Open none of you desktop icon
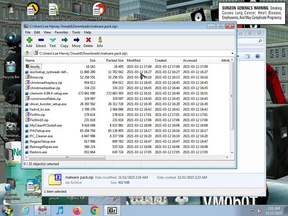The height and width of the screenshot is (216, 288). click(x=98, y=11)
